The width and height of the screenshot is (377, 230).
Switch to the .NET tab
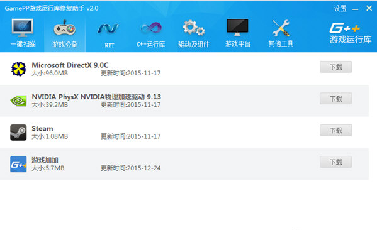click(108, 35)
